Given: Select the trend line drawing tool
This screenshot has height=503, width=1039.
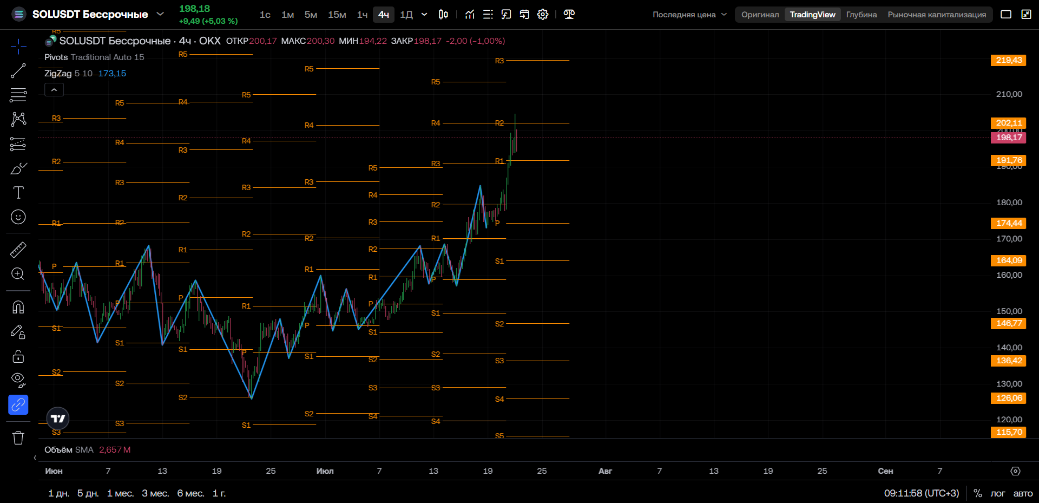Looking at the screenshot, I should click(18, 70).
